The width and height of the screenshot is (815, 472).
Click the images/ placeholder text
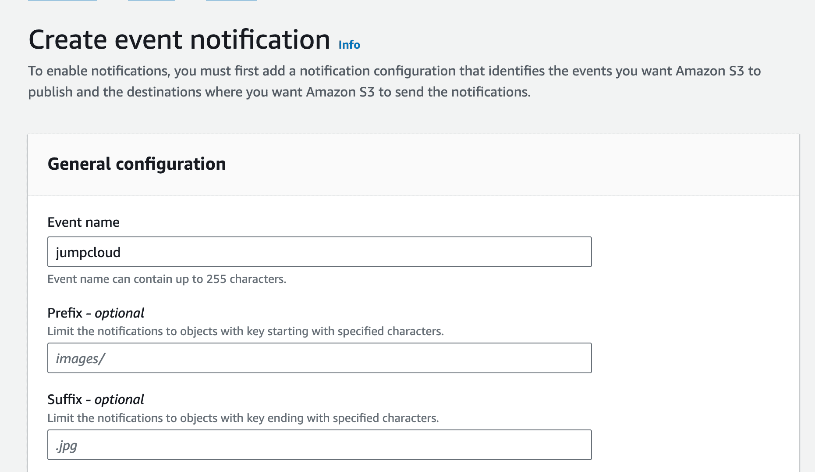coord(80,358)
